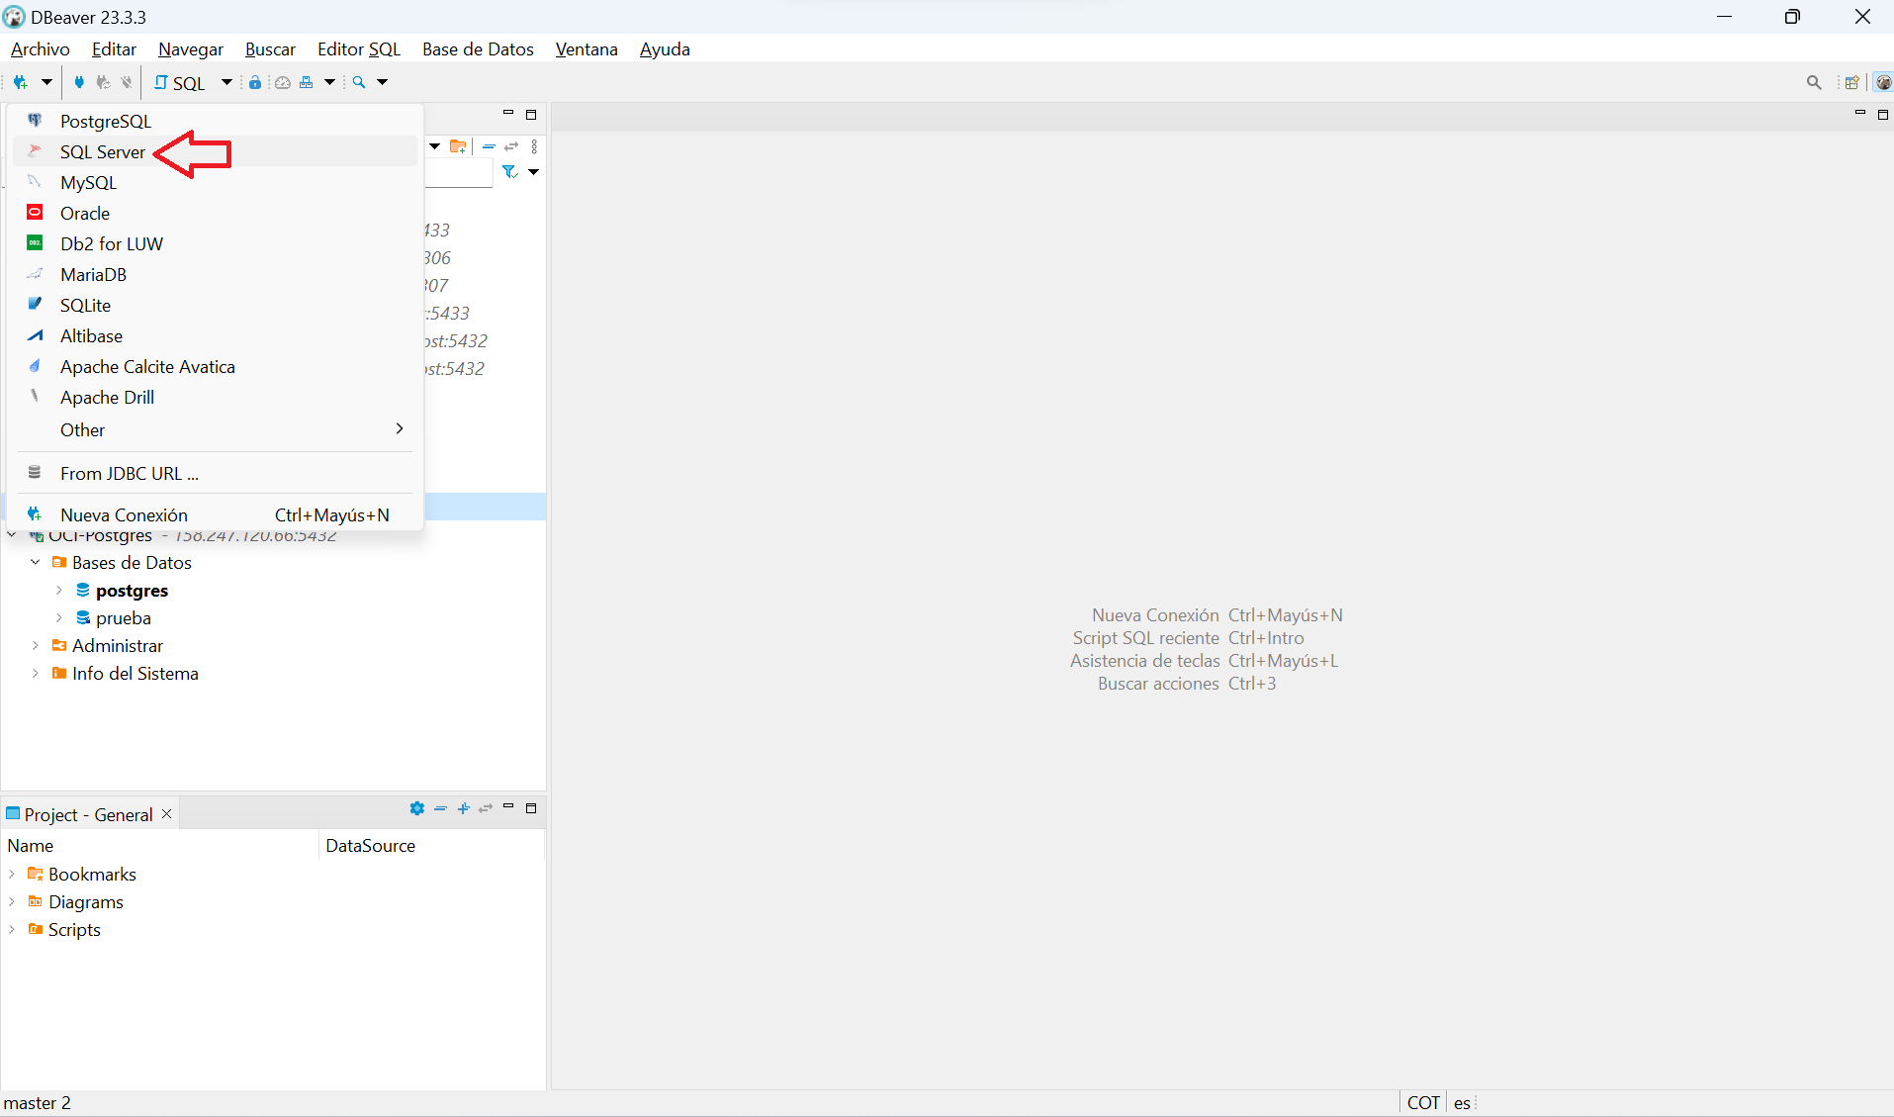Screen dimensions: 1894x1117
Task: Open the filter funnel dropdown arrow
Action: pyautogui.click(x=534, y=172)
